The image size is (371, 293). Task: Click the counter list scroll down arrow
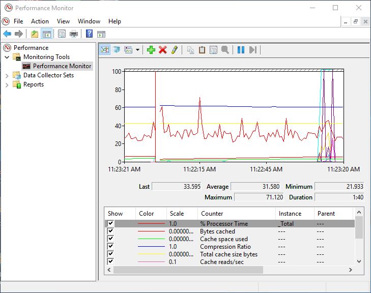click(x=359, y=261)
